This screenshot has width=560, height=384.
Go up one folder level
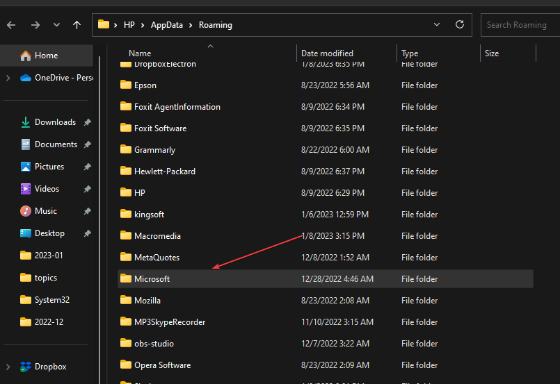click(77, 25)
